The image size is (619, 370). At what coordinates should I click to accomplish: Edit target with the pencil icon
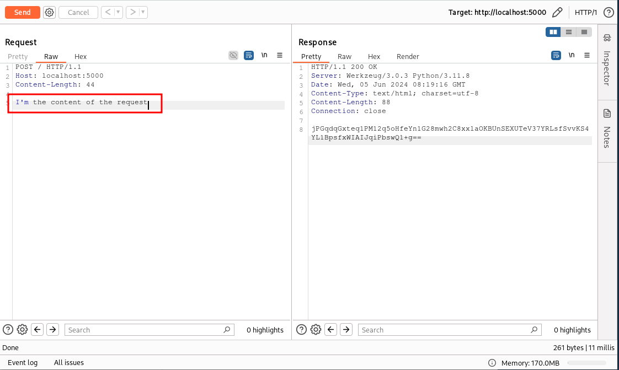(x=557, y=12)
